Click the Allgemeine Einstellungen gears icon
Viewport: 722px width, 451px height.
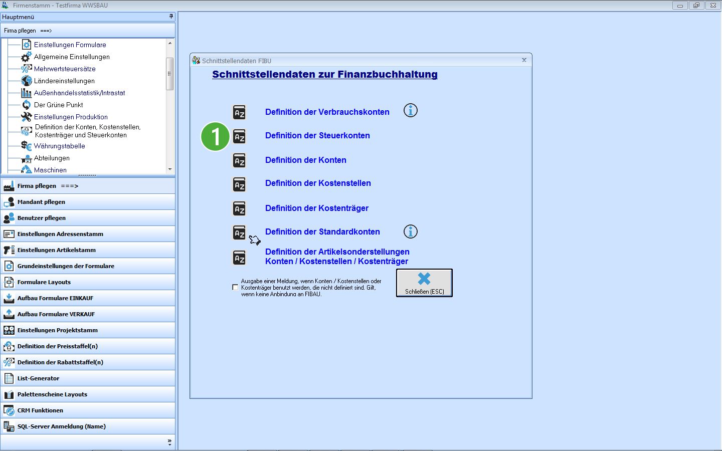(27, 57)
